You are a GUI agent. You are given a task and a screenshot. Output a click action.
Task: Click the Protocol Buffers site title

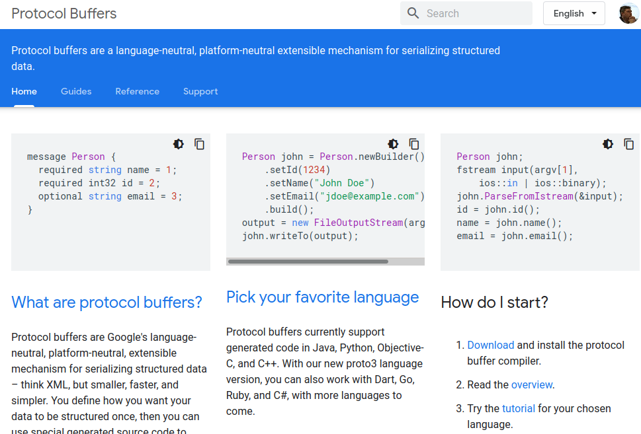tap(64, 13)
